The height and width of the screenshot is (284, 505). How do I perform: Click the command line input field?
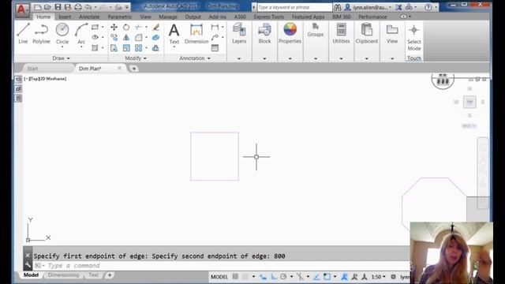pos(220,266)
